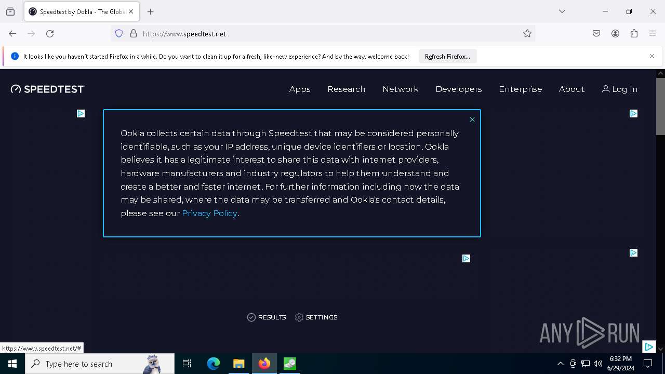Go back to previous page
665x374 pixels.
coord(12,34)
